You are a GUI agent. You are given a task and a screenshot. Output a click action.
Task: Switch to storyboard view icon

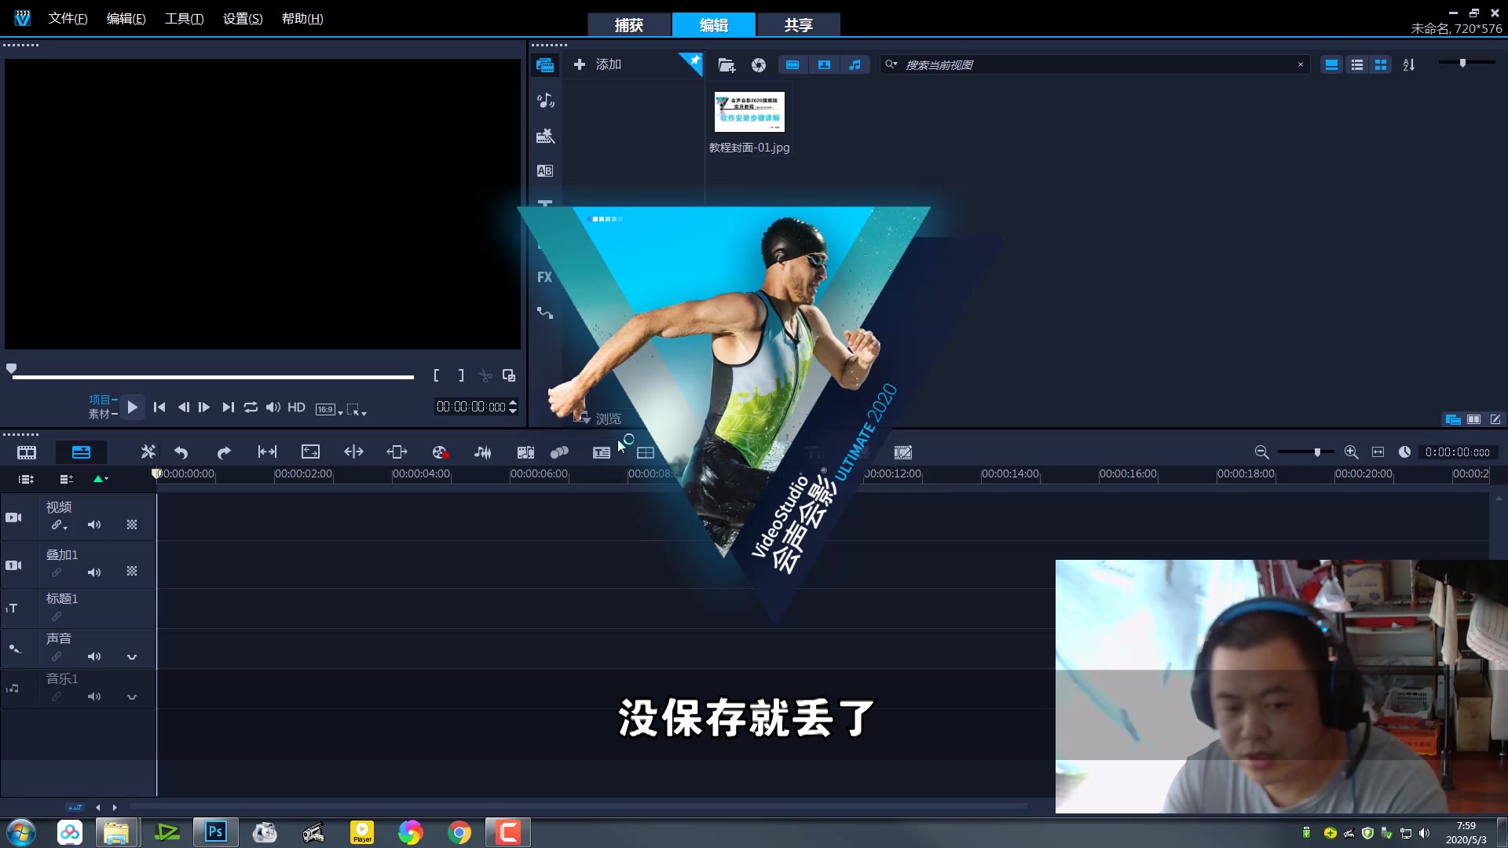tap(26, 452)
